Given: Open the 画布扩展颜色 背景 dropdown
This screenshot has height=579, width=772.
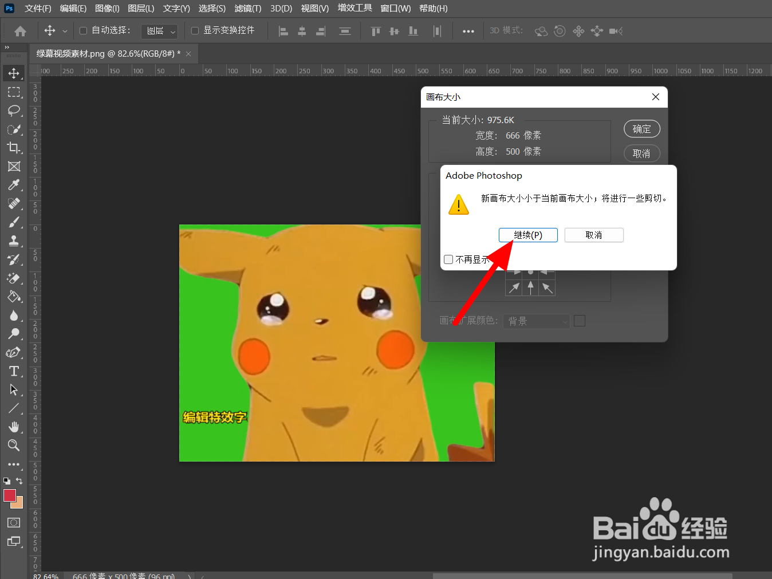Looking at the screenshot, I should [536, 321].
